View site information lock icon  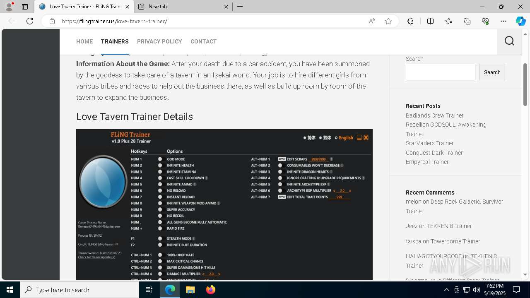click(52, 21)
